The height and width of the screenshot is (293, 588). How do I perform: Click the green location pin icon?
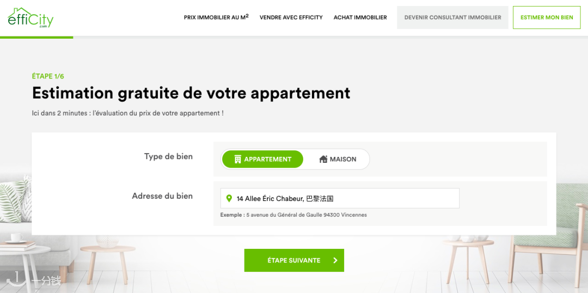pyautogui.click(x=229, y=198)
